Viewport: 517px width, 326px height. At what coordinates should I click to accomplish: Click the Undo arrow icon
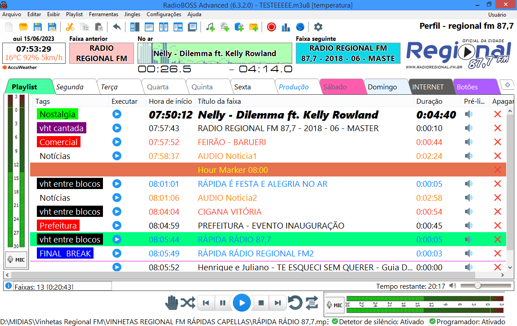[117, 27]
